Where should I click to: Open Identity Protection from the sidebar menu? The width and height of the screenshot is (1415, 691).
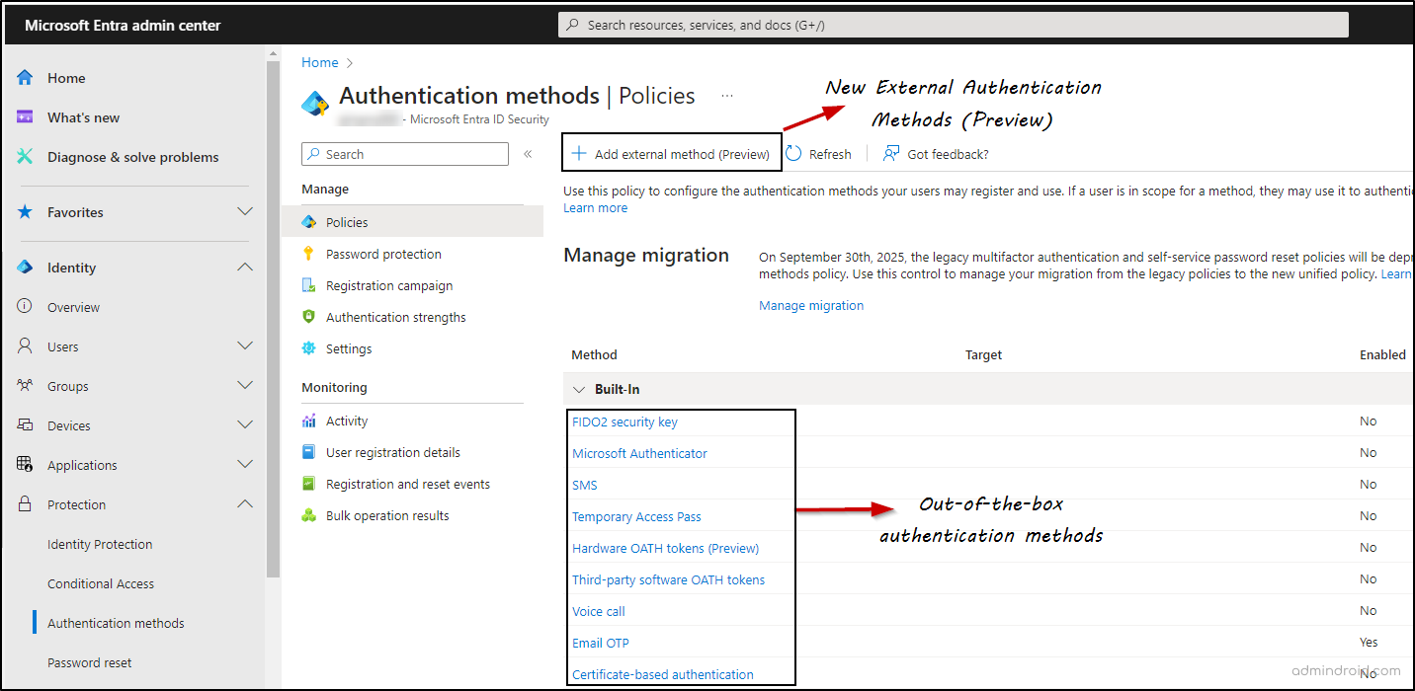point(100,544)
